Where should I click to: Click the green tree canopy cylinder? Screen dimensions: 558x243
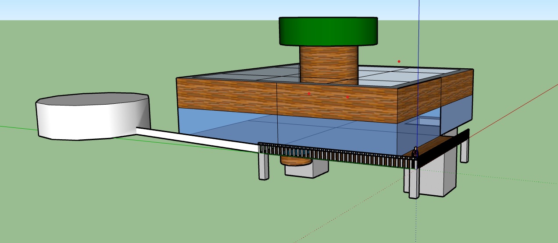coord(328,32)
